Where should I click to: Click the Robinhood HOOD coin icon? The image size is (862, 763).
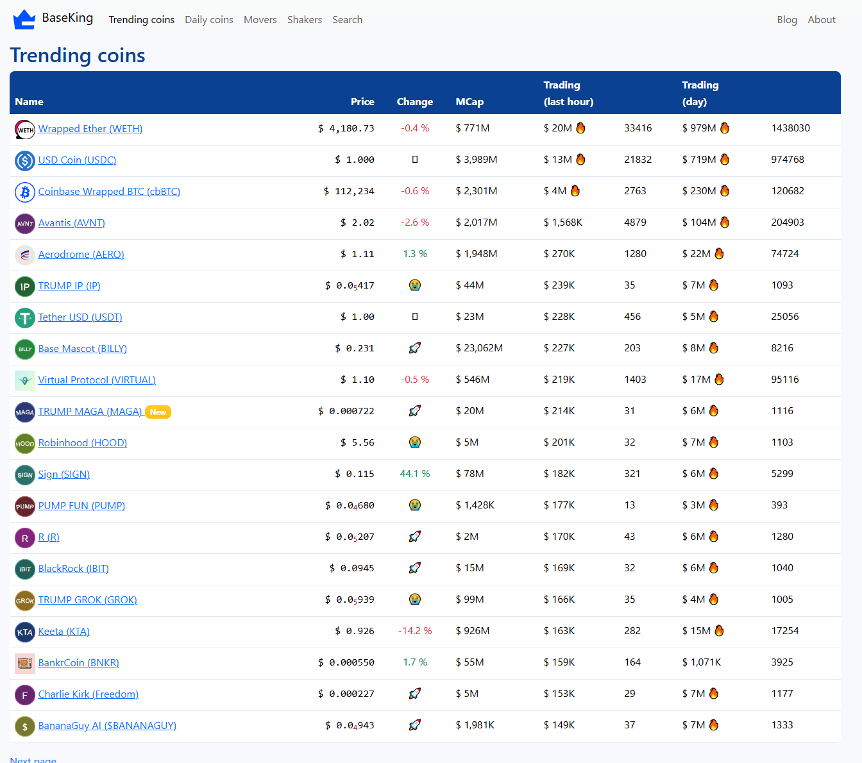click(25, 444)
